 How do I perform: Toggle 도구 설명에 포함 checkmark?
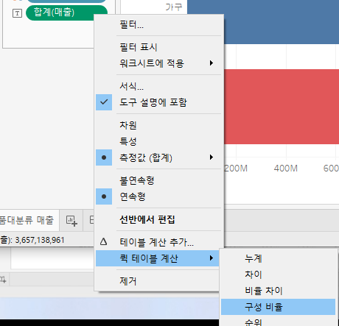[x=104, y=102]
